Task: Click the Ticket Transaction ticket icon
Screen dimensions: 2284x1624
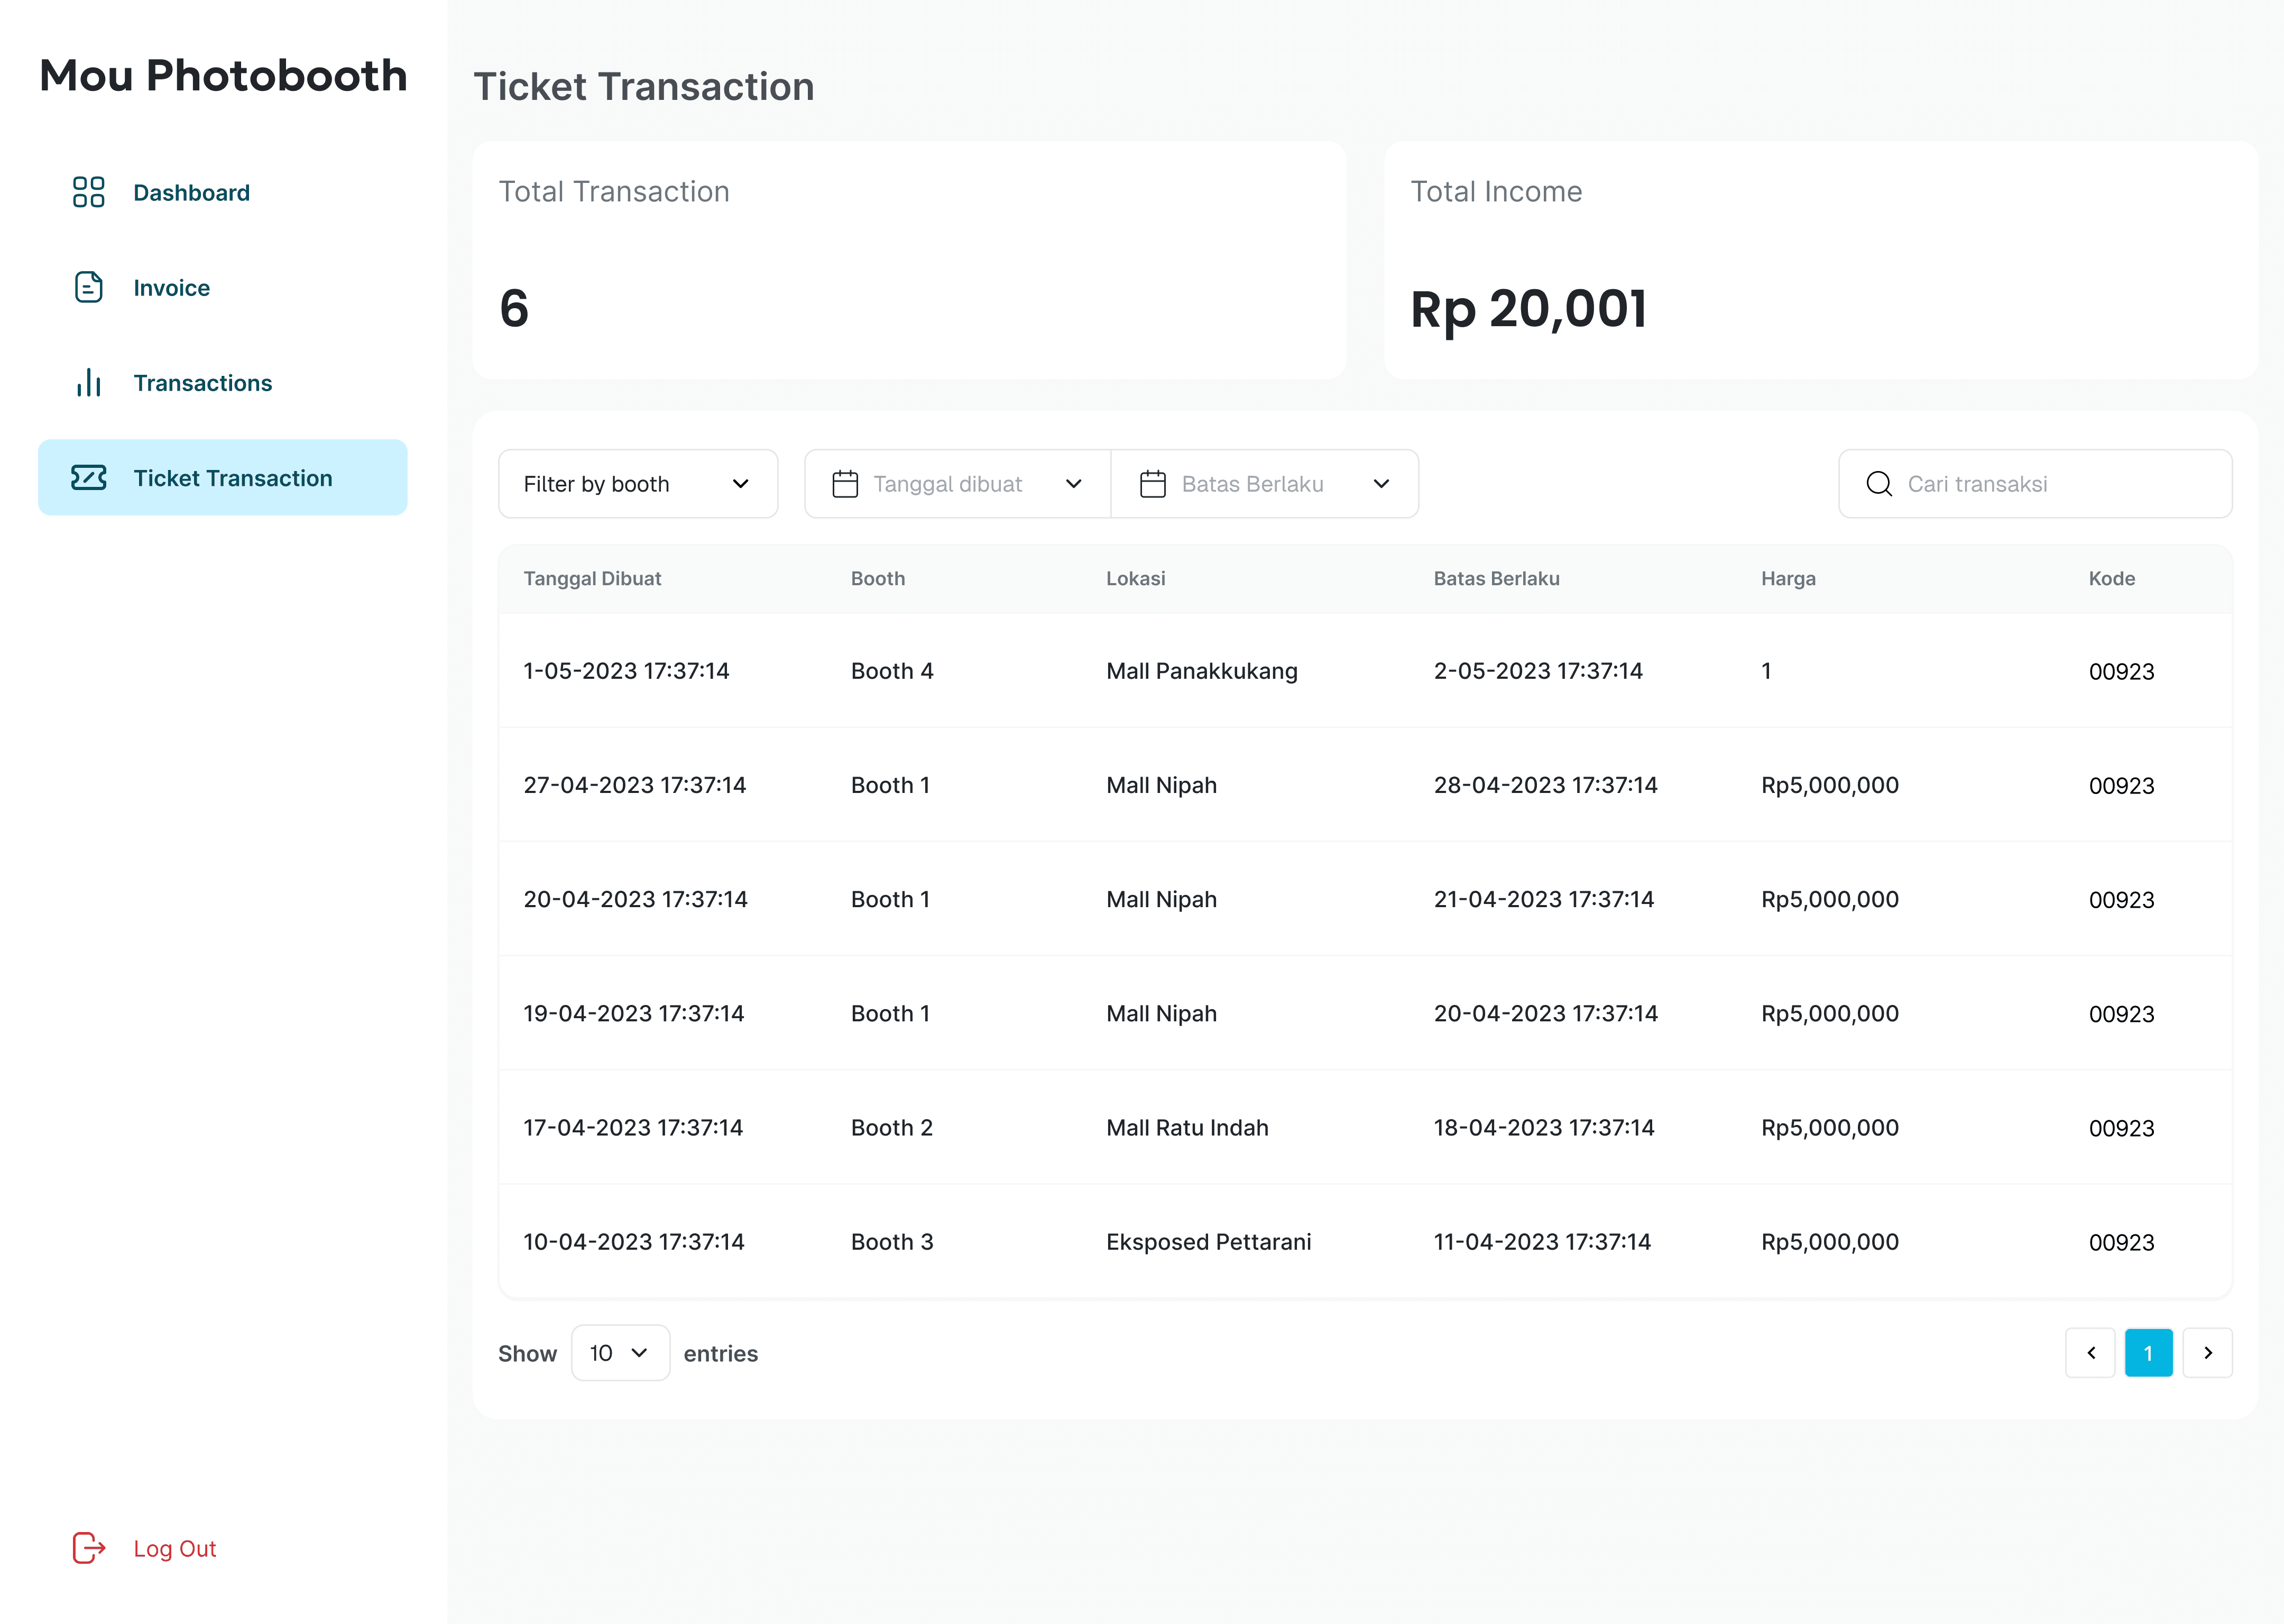Action: [x=88, y=478]
